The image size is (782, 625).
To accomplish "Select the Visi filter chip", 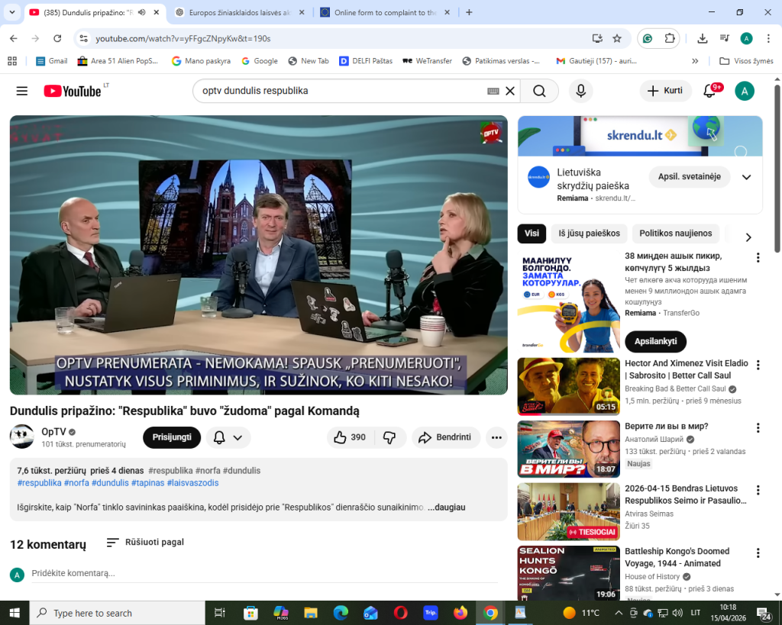I will [532, 234].
